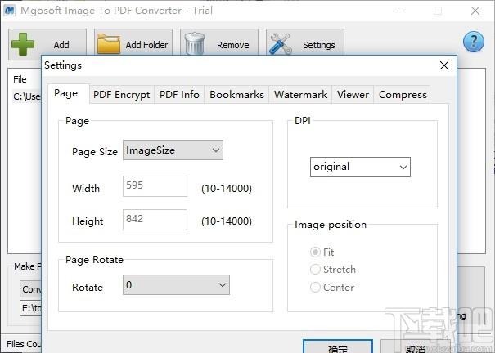Open the Page Size ImageSize dropdown
The image size is (495, 353).
point(173,150)
